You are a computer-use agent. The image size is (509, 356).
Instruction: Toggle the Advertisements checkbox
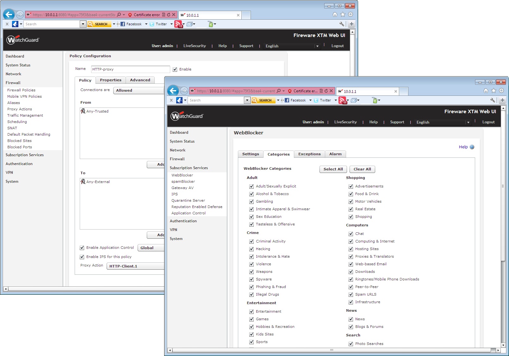351,186
